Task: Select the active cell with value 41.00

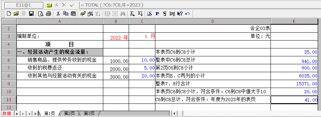Action: click(294, 100)
